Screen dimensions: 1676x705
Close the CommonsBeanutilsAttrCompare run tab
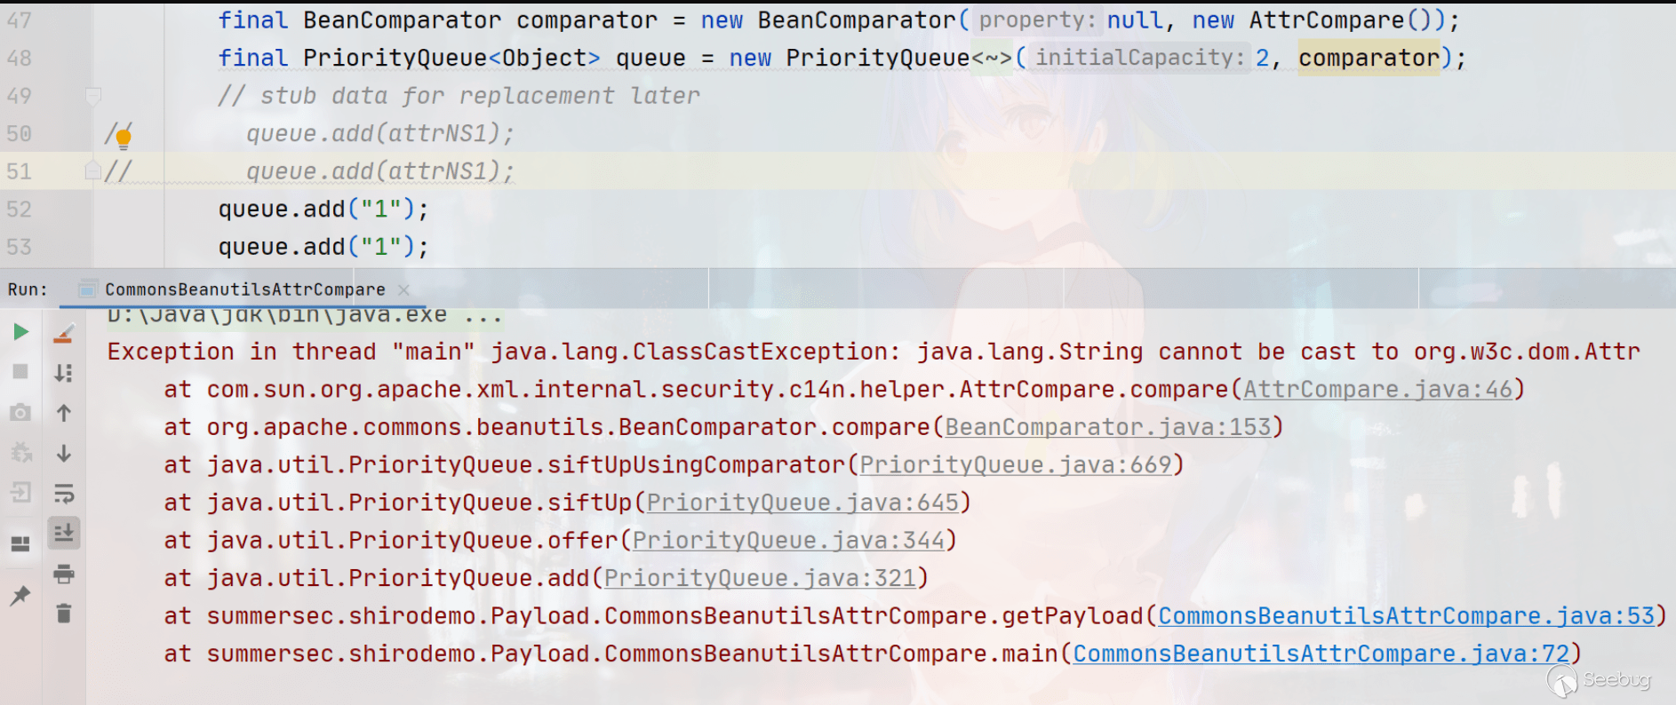404,289
